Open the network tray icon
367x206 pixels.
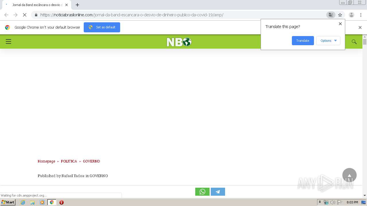point(326,202)
